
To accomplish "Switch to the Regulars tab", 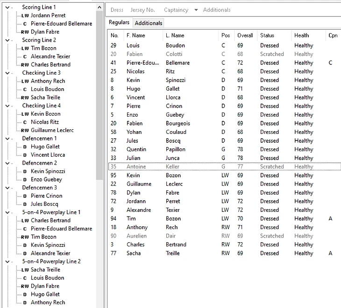I will point(119,22).
